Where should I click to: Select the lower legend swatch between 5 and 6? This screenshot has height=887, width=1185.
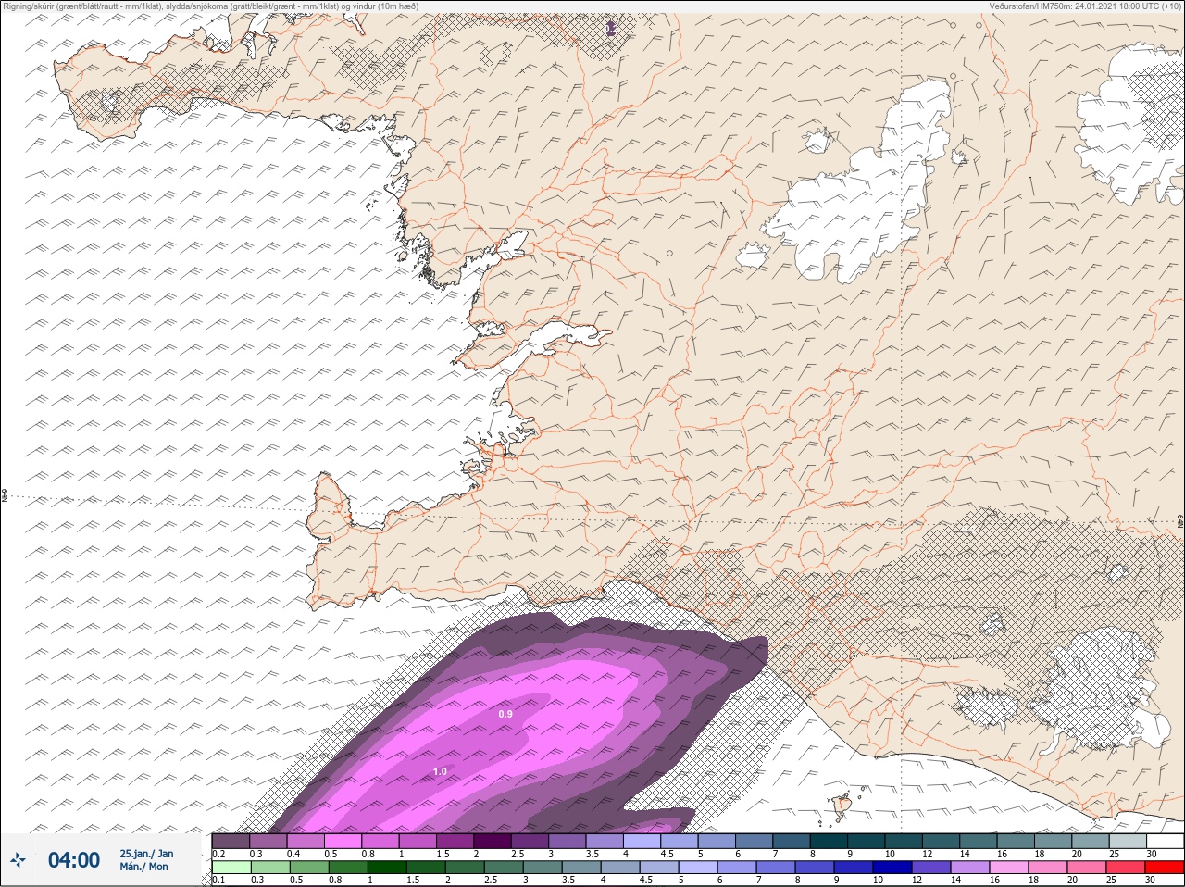[x=698, y=867]
